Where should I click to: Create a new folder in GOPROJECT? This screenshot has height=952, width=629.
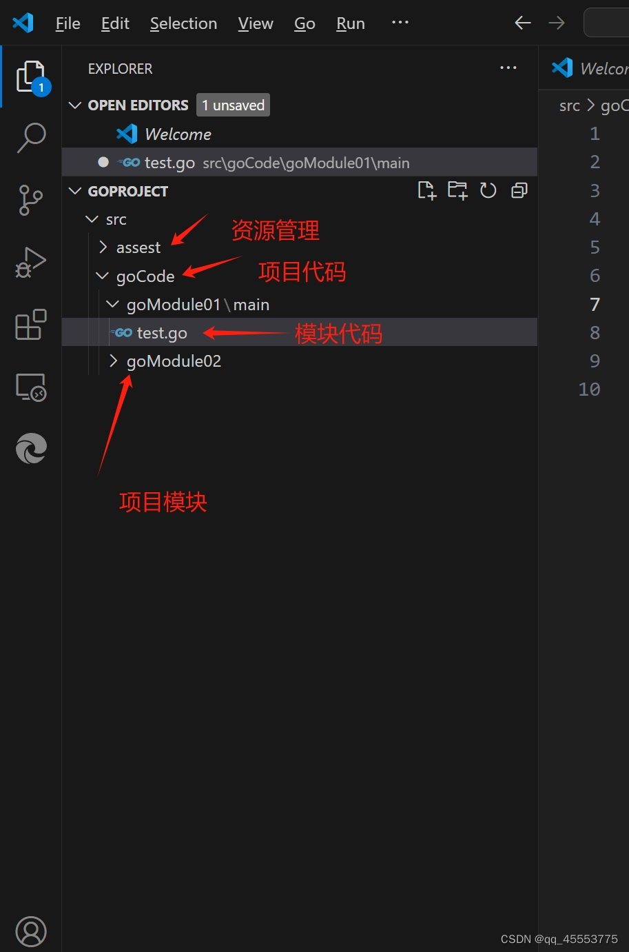click(x=457, y=191)
